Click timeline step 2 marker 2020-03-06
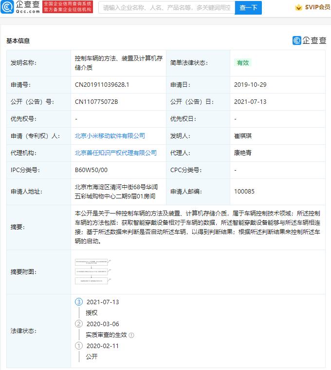 (79, 324)
